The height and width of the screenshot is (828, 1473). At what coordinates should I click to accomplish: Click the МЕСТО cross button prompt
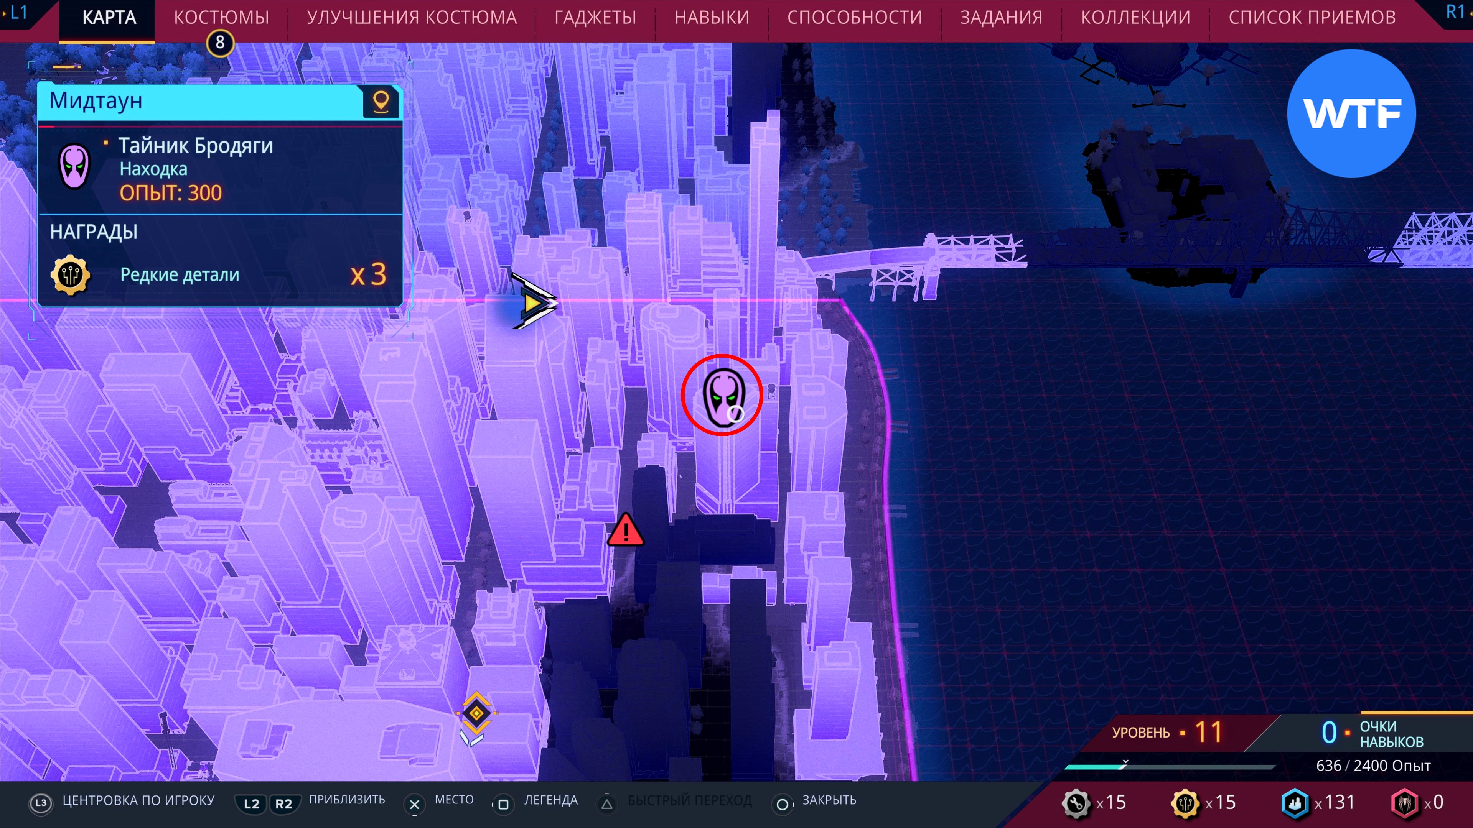pos(415,804)
